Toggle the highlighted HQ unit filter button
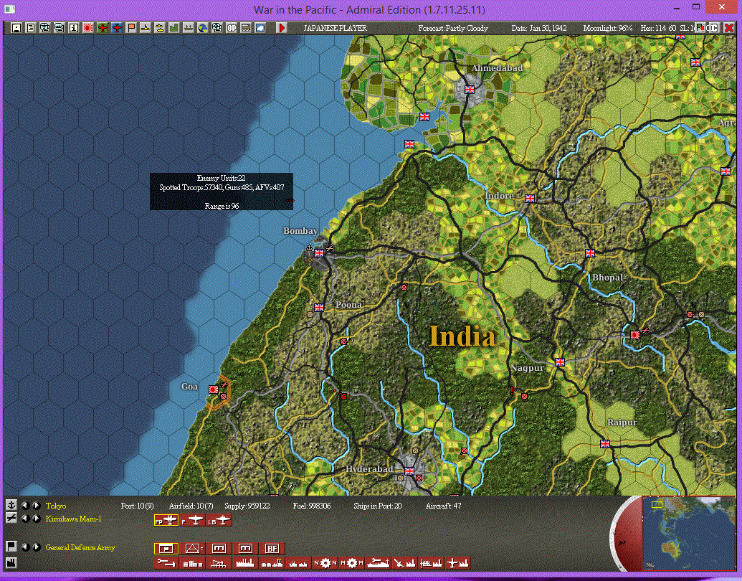The width and height of the screenshot is (742, 581). click(166, 548)
